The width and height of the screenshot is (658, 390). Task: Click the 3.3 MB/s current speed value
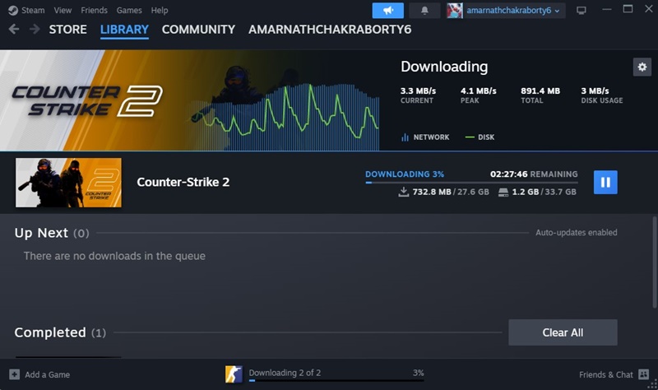(418, 91)
